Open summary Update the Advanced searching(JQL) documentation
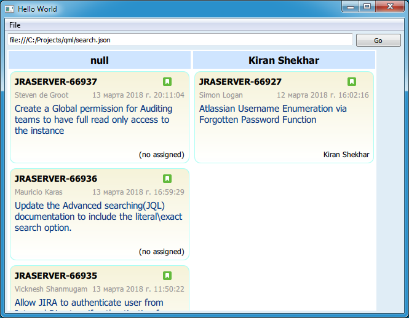 point(98,217)
